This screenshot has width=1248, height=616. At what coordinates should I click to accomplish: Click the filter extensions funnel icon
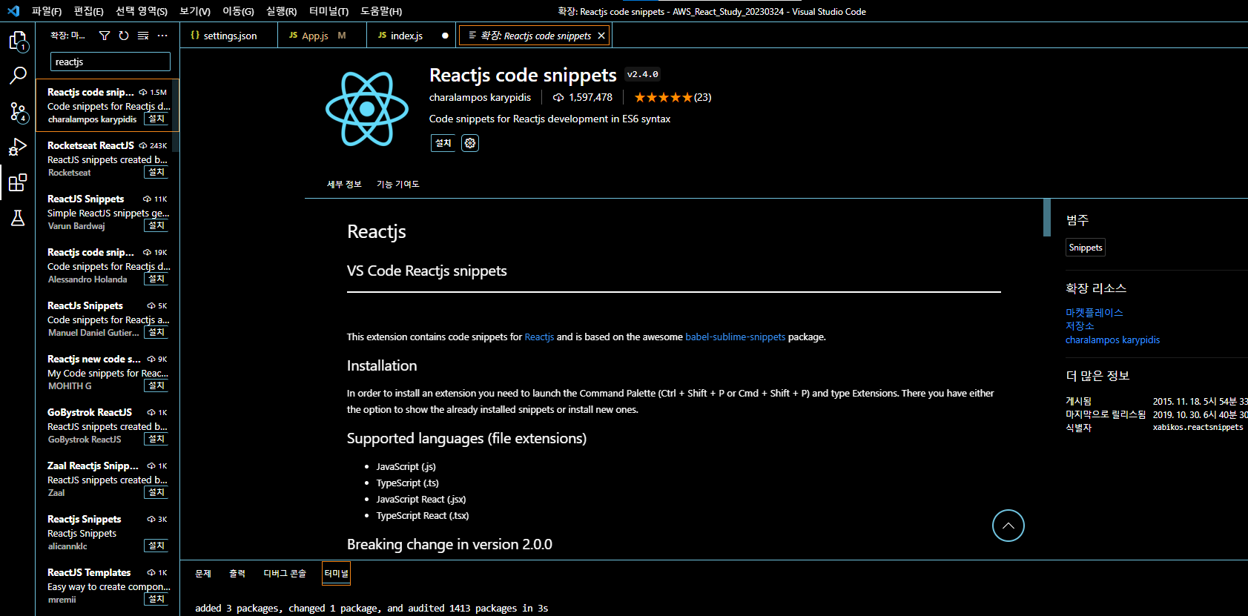point(105,36)
